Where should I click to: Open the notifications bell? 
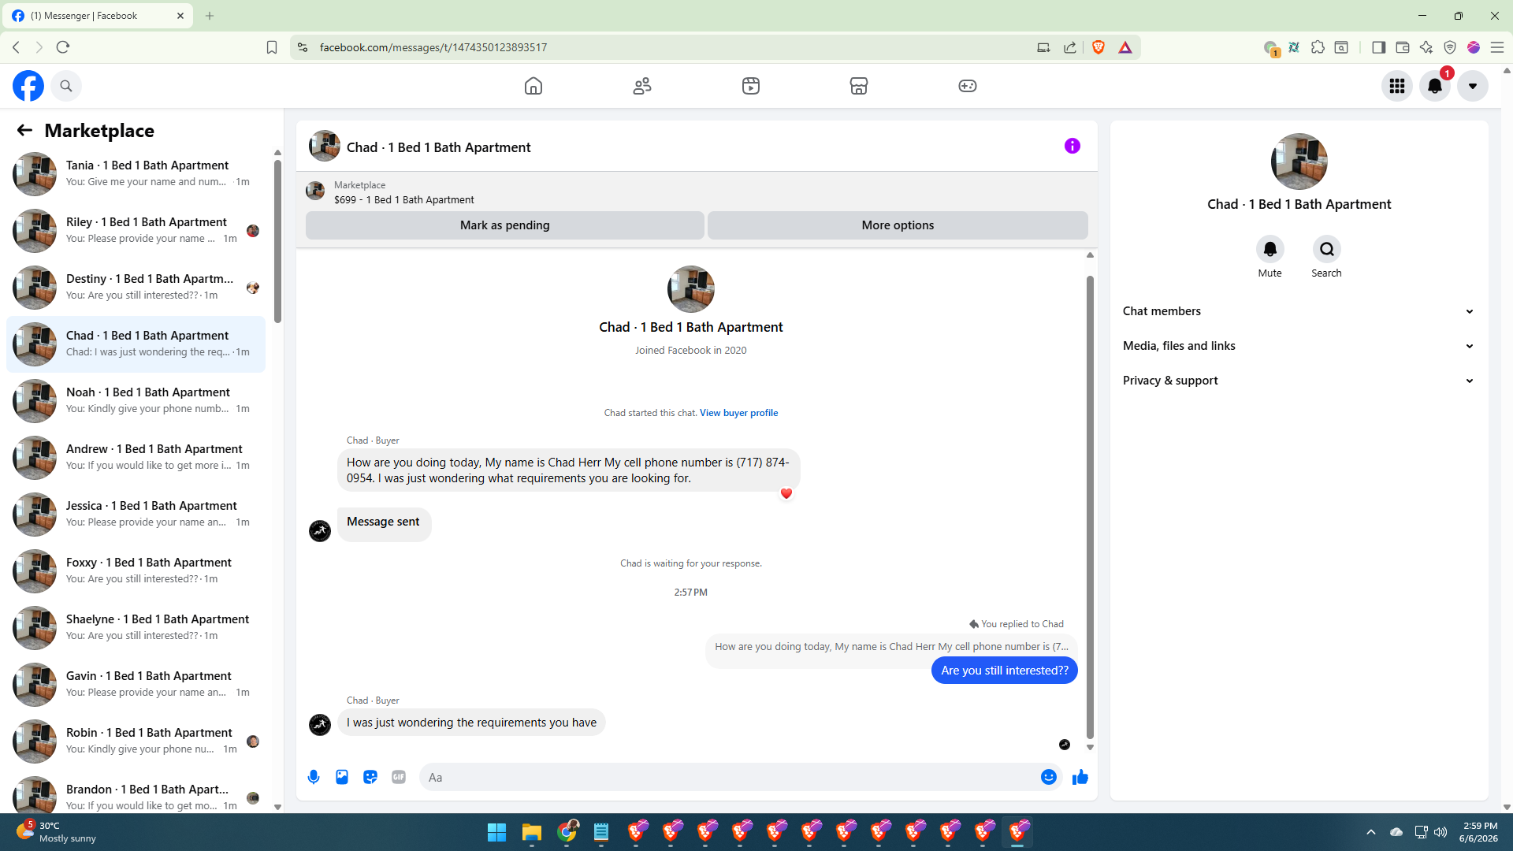1435,86
